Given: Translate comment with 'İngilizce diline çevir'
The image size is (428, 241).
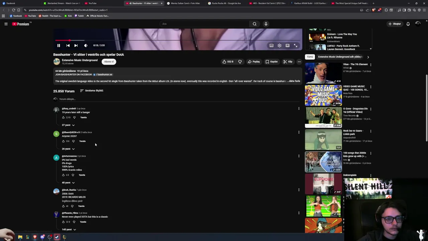Looking at the screenshot, I should (x=72, y=201).
